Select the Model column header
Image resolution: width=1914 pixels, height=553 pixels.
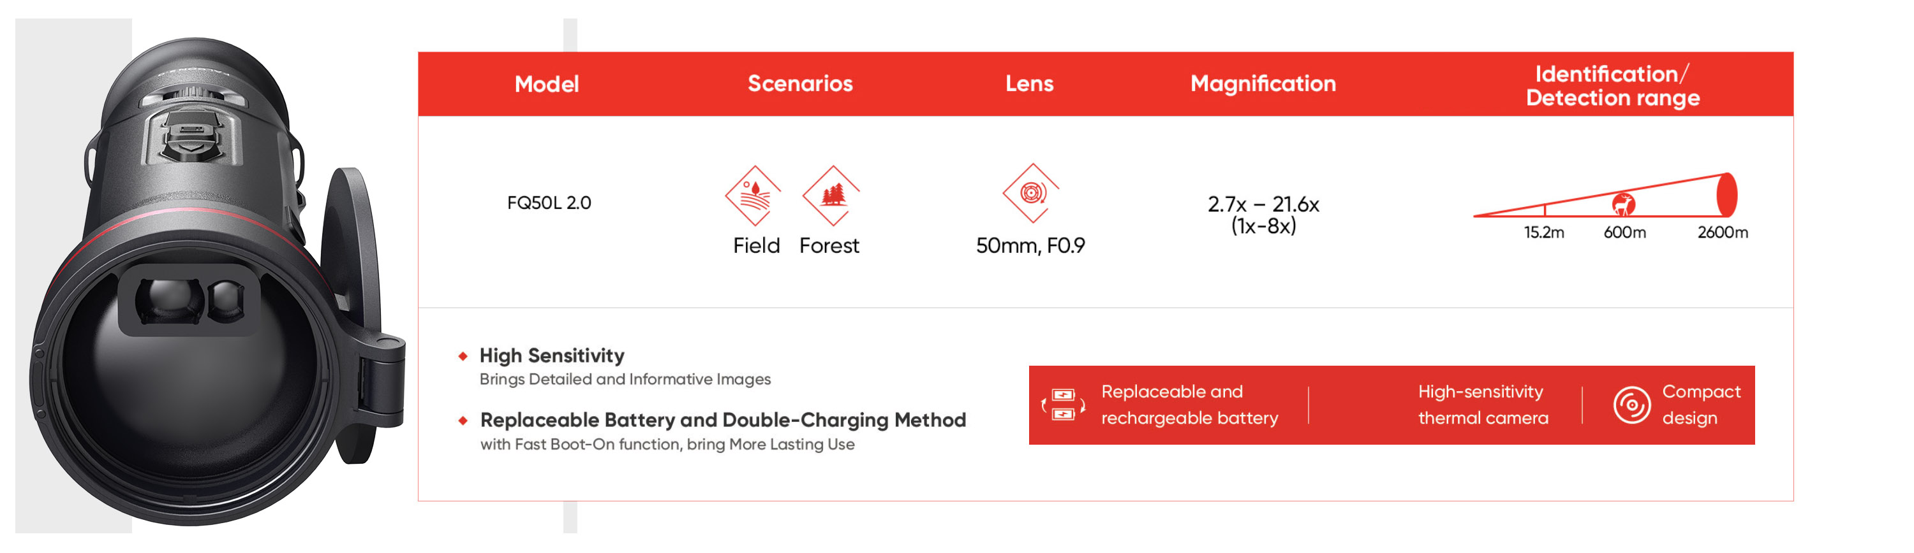coord(546,84)
